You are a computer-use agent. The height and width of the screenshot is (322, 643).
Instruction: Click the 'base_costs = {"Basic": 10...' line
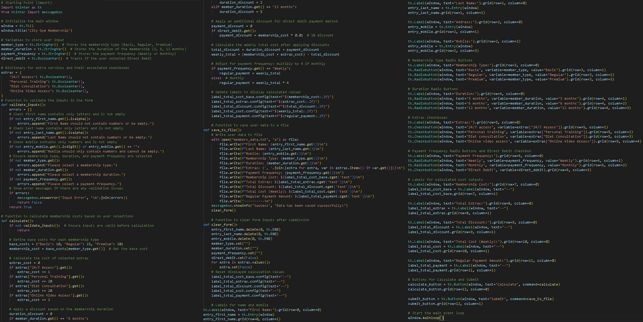click(66, 244)
